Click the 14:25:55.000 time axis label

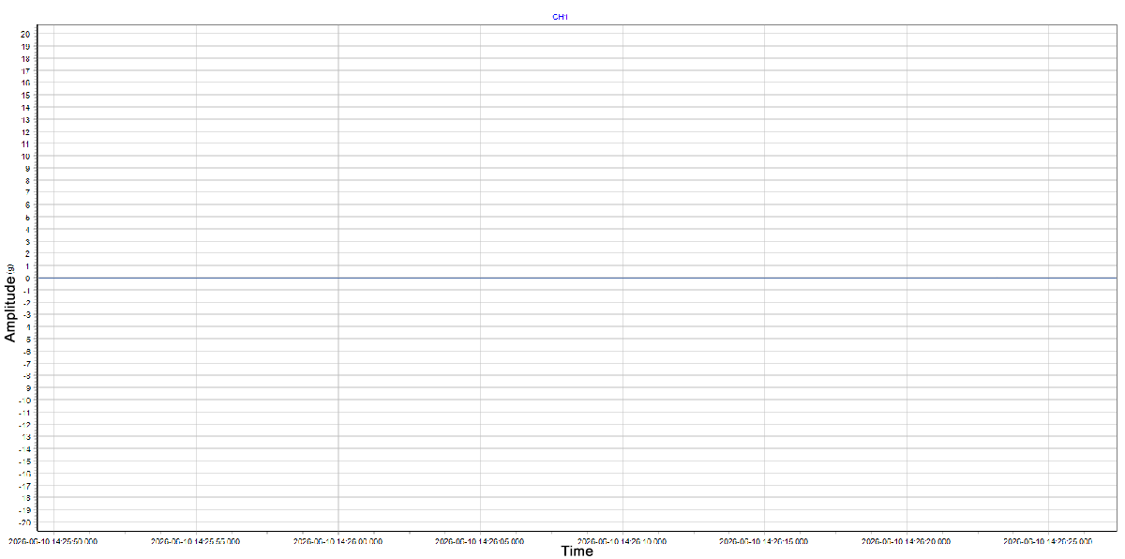tap(195, 541)
